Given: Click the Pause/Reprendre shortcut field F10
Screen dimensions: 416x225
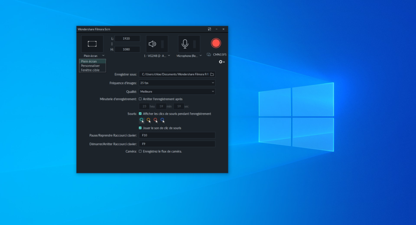Looking at the screenshot, I should tap(177, 135).
